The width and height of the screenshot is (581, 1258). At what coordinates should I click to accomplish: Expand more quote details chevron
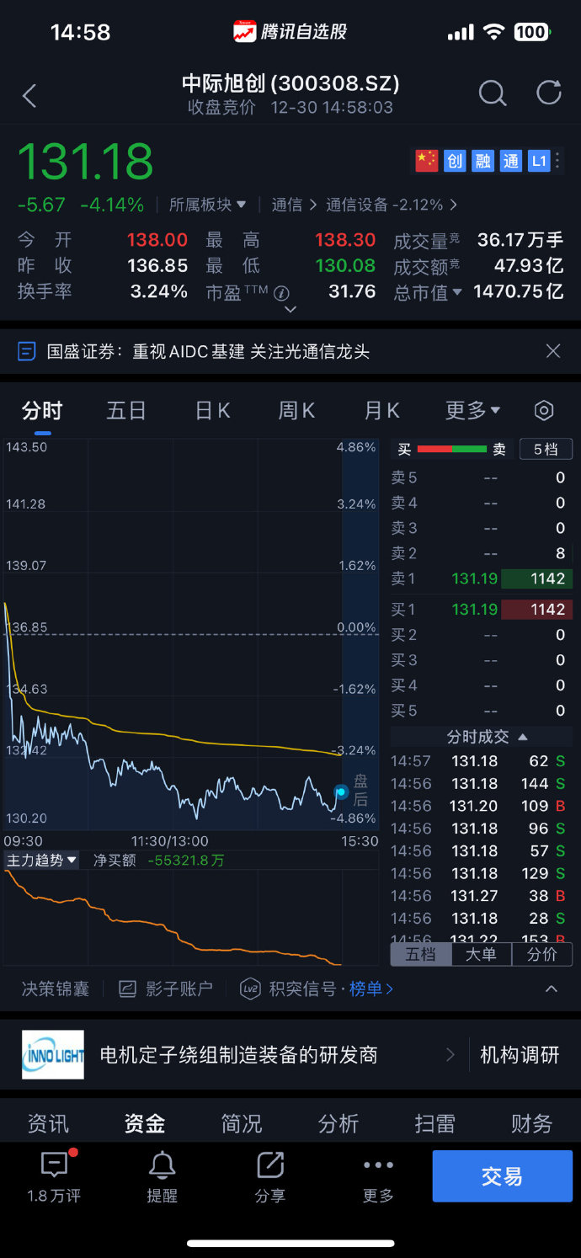[290, 310]
